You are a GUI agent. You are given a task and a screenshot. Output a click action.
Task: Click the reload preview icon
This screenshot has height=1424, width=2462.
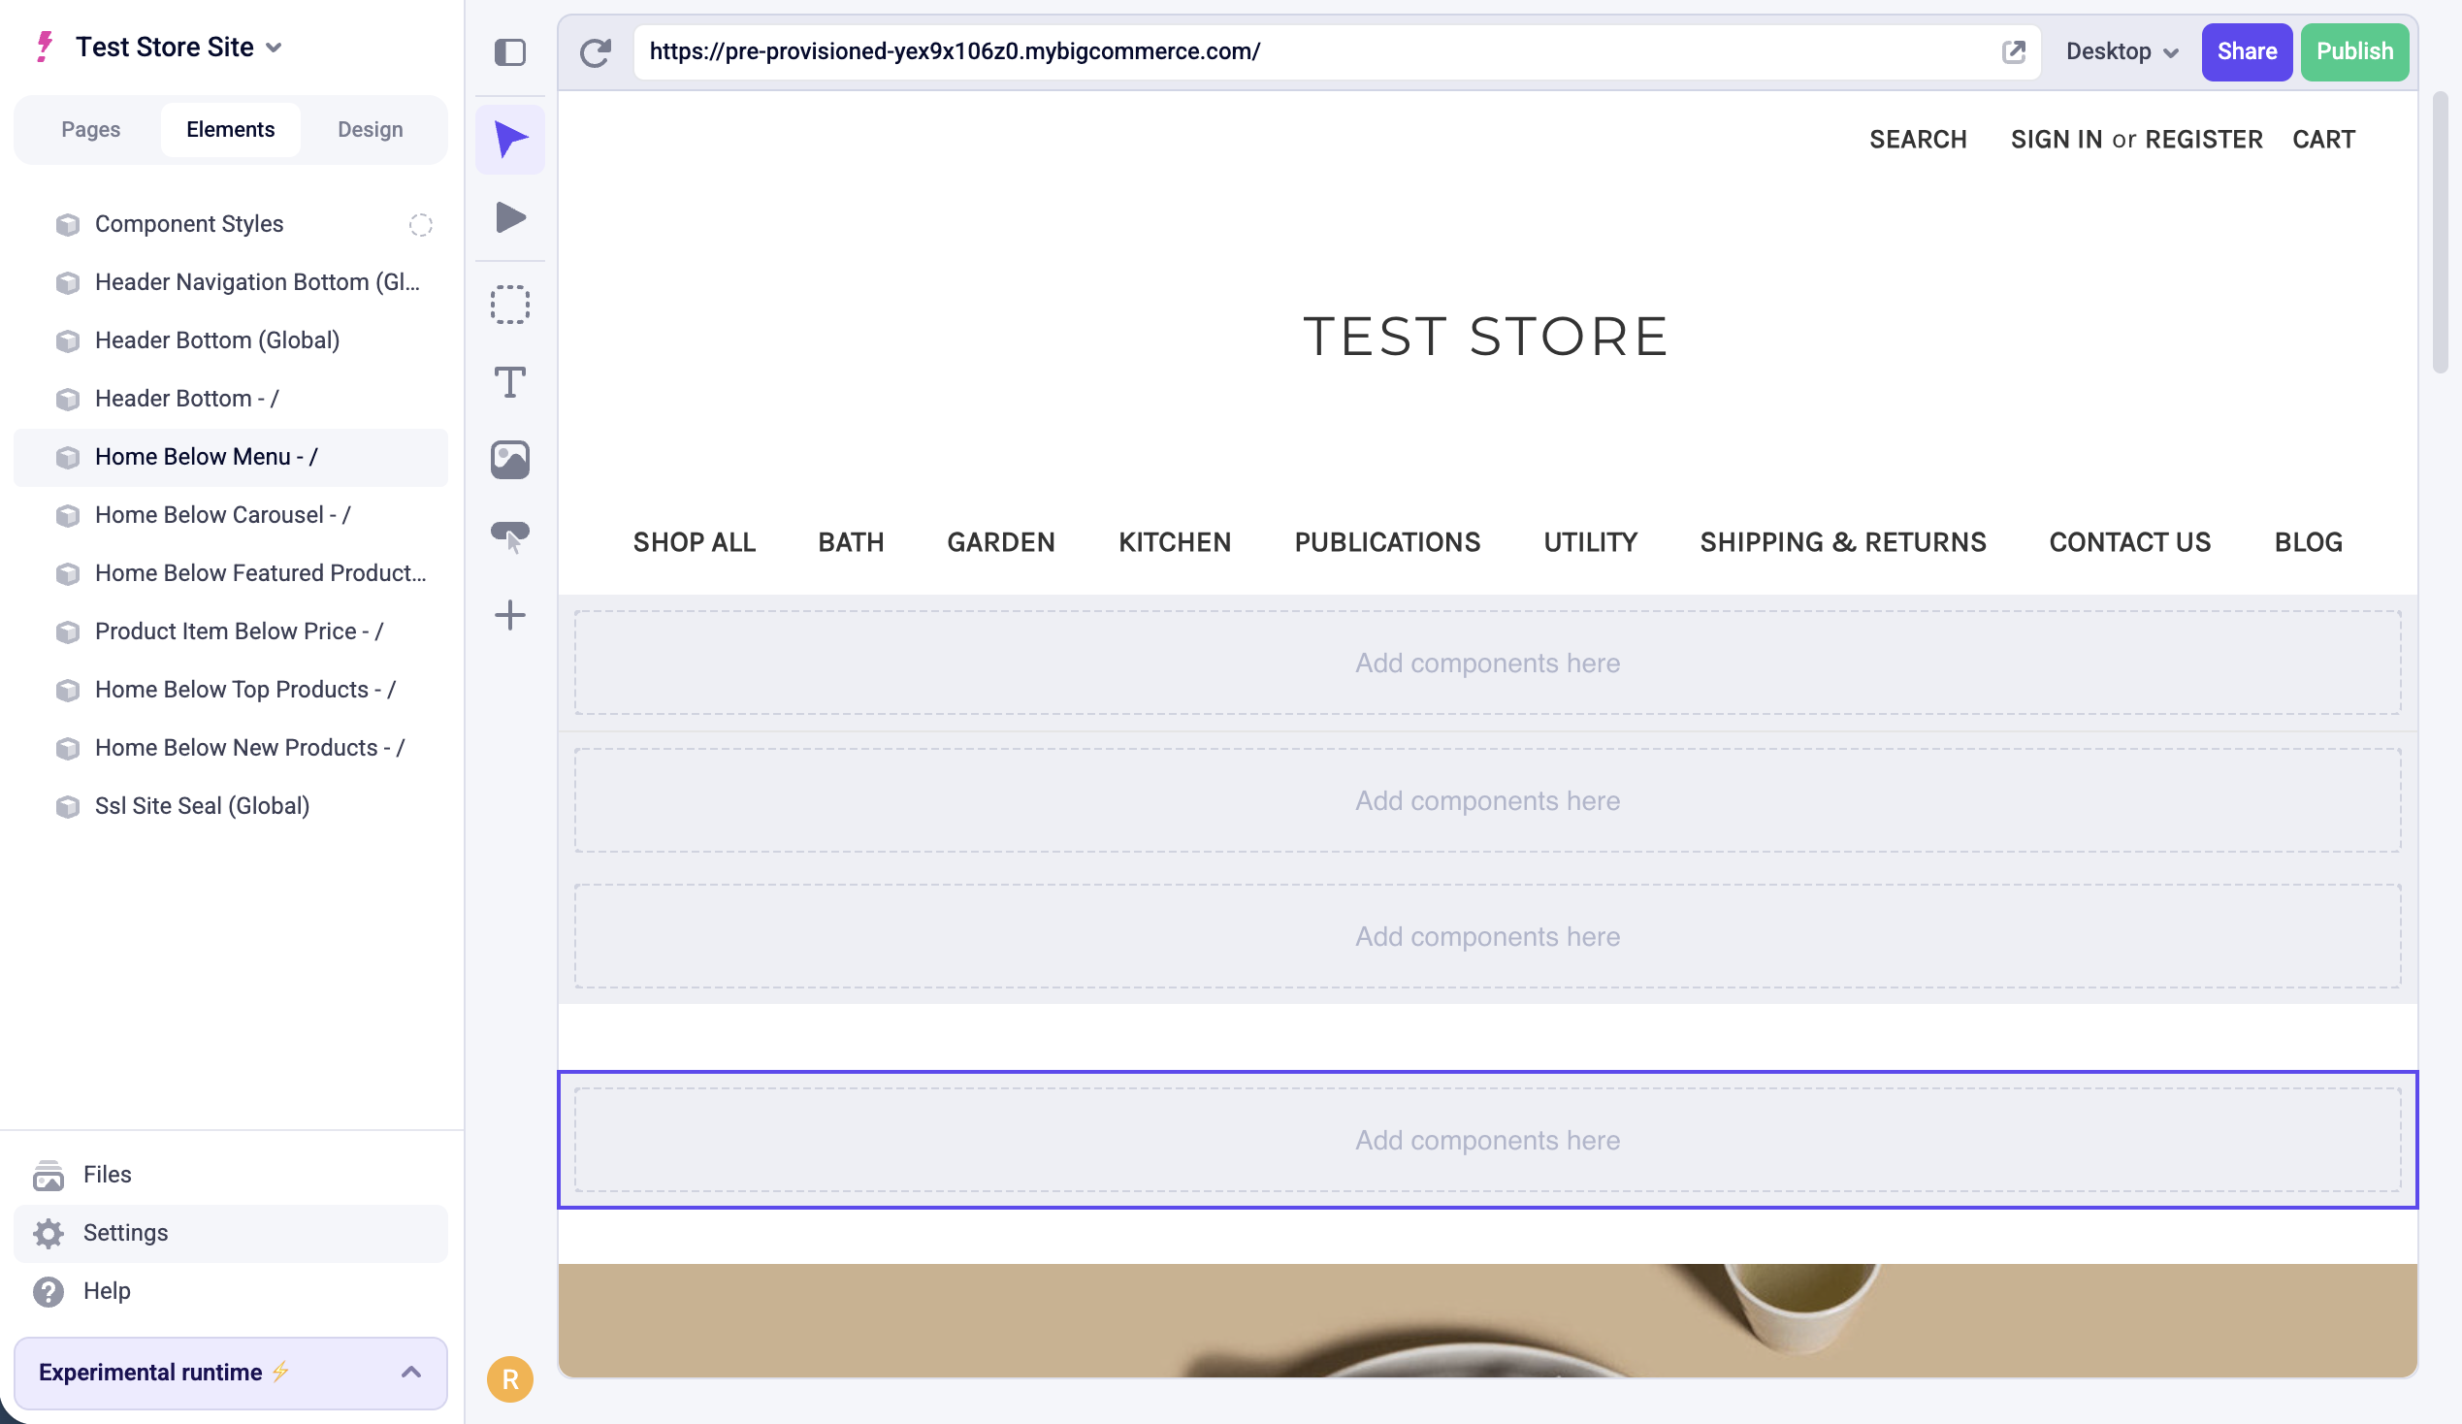pos(595,51)
